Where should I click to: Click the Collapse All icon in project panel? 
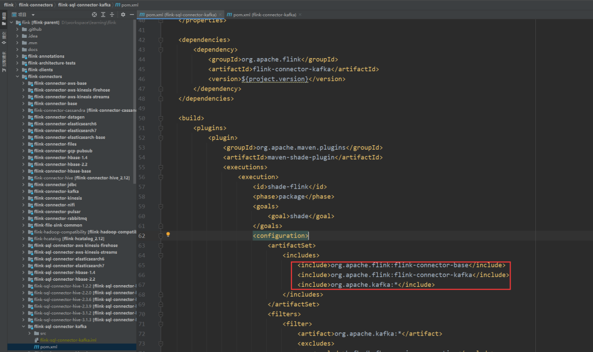(113, 14)
